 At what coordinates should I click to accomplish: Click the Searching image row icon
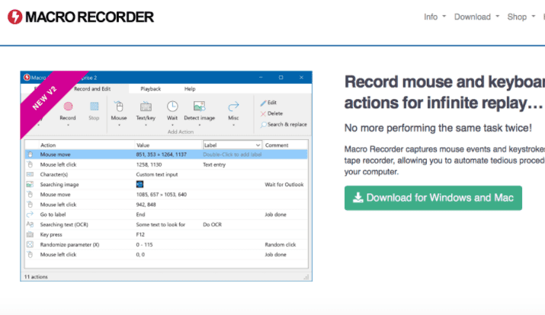click(x=30, y=184)
